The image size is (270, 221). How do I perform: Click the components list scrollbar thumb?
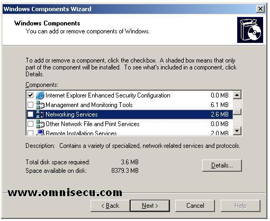pos(237,112)
